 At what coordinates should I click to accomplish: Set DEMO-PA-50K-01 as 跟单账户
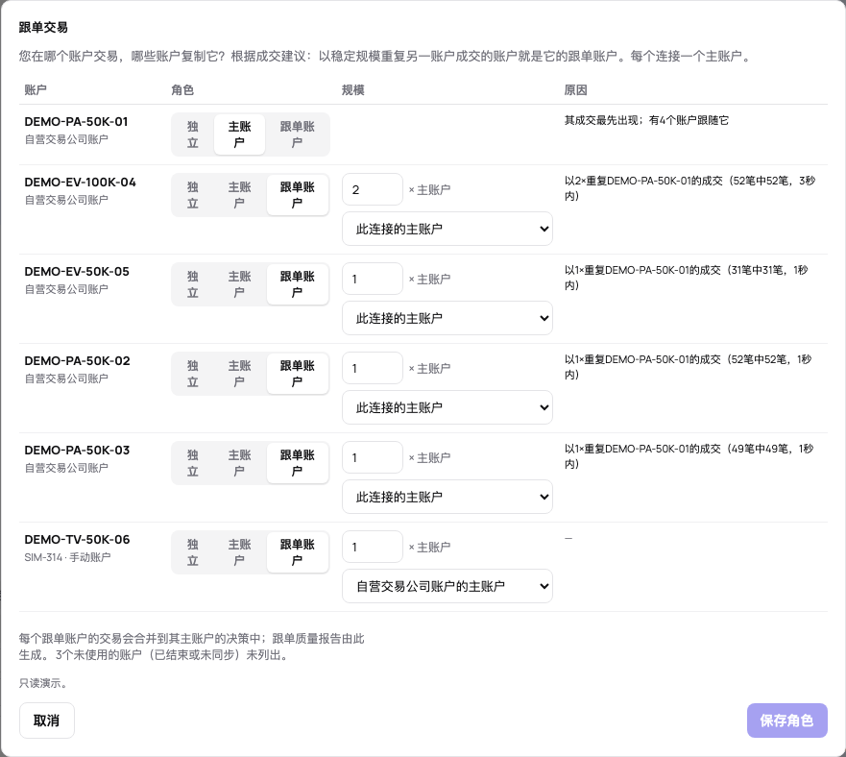coord(297,134)
